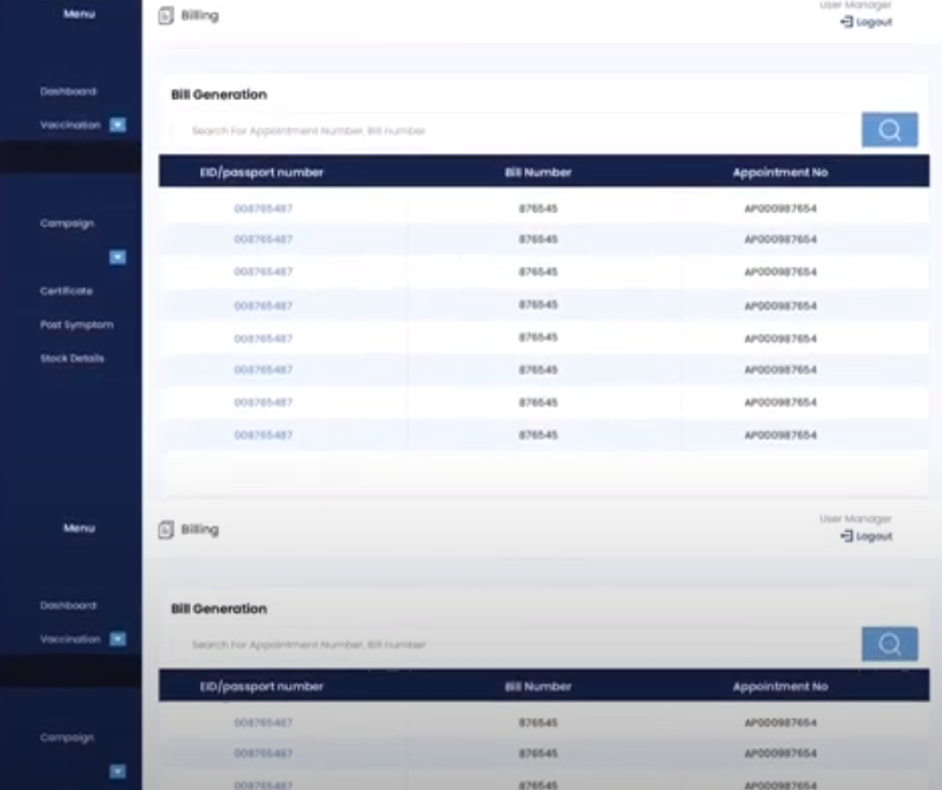Image resolution: width=942 pixels, height=790 pixels.
Task: Open Vaccination in the upper sidebar menu
Action: (70, 125)
